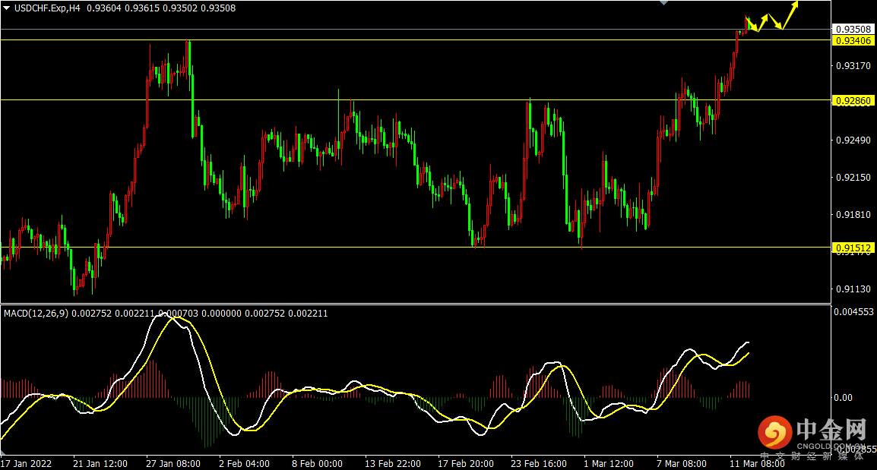
Task: Click the CNGOLD.COM.CN watermark text
Action: point(831,446)
